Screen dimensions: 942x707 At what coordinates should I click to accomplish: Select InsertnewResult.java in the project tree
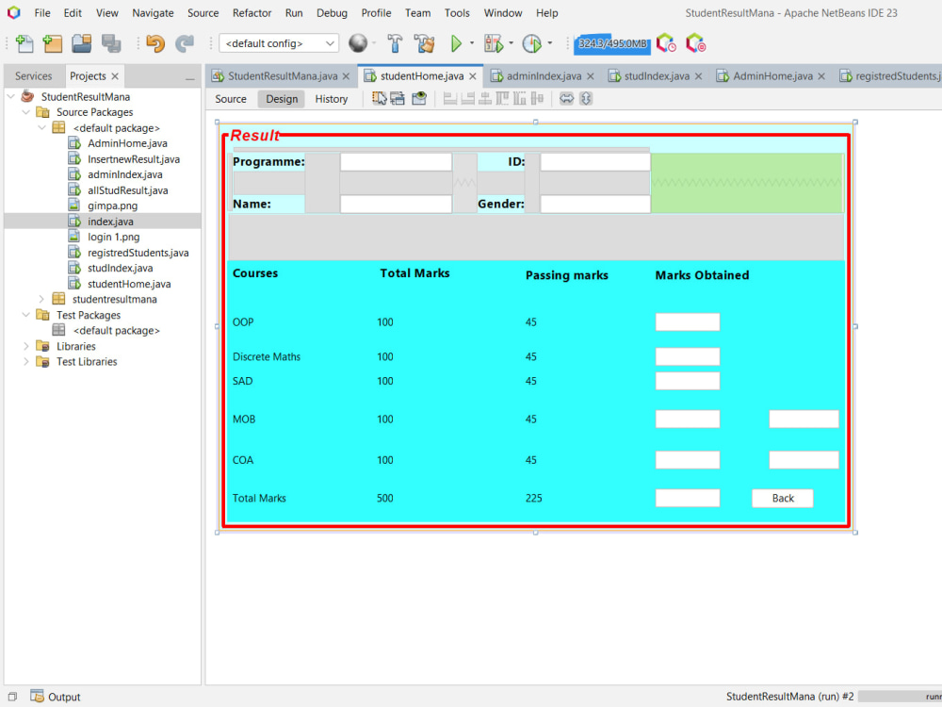pyautogui.click(x=134, y=158)
